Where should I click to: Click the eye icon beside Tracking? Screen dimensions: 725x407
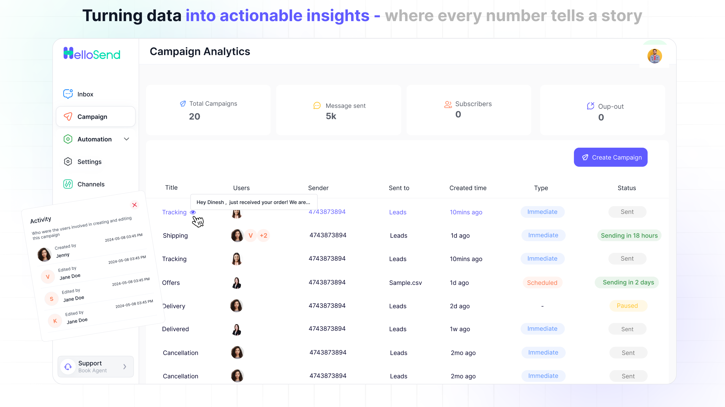tap(193, 212)
